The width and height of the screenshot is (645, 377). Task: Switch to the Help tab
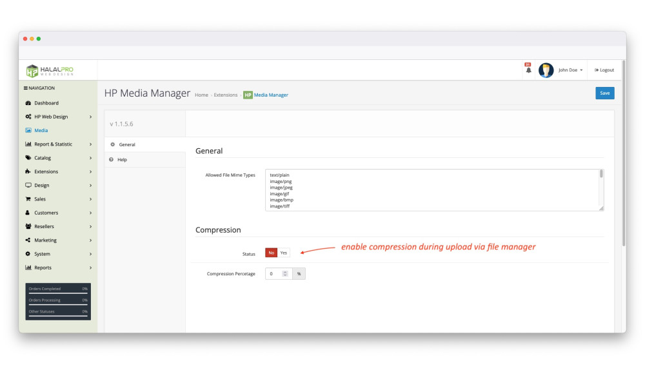tap(122, 160)
